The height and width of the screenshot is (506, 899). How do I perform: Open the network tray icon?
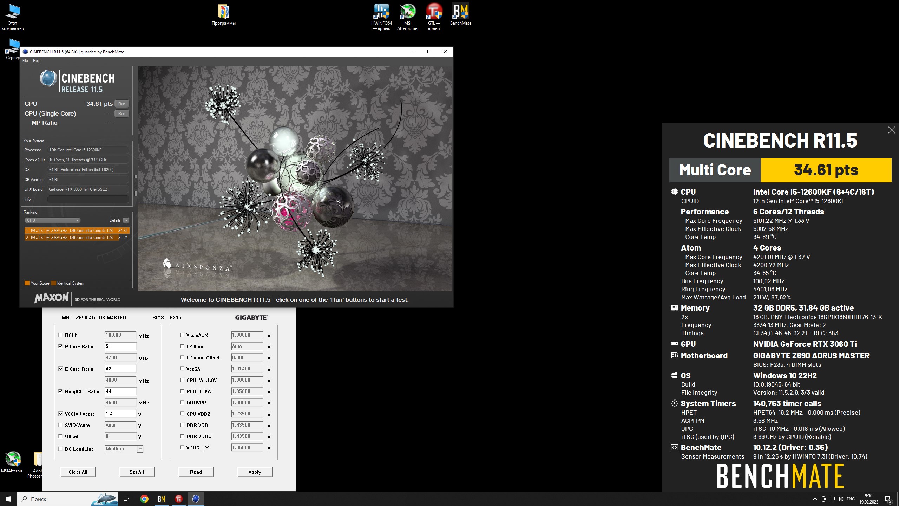click(x=832, y=499)
